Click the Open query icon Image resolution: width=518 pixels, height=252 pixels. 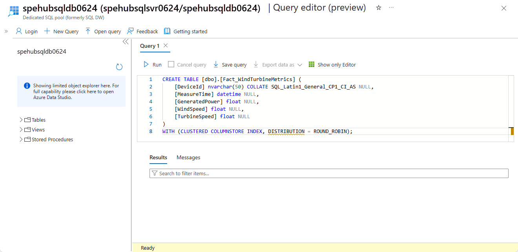(x=102, y=31)
